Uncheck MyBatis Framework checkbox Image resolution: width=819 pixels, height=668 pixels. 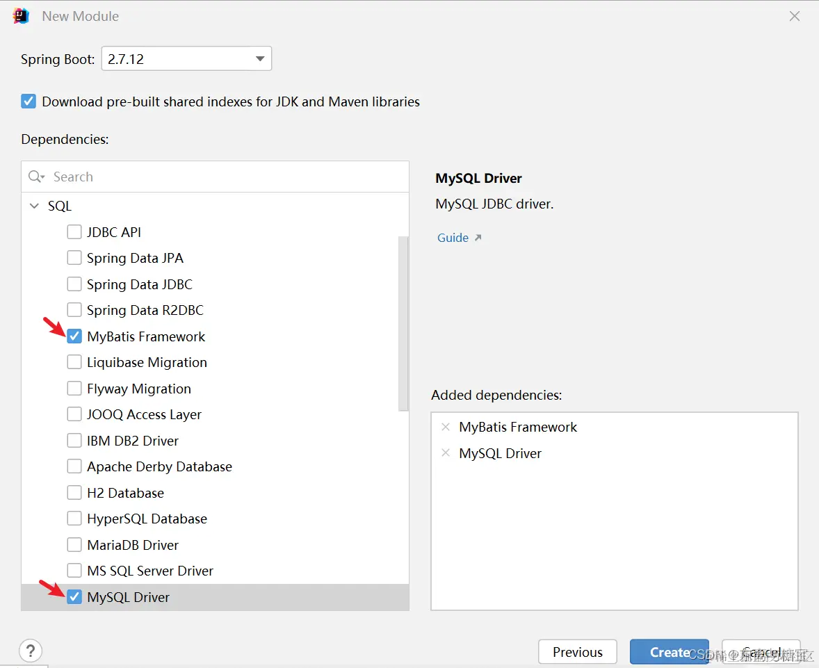(74, 336)
